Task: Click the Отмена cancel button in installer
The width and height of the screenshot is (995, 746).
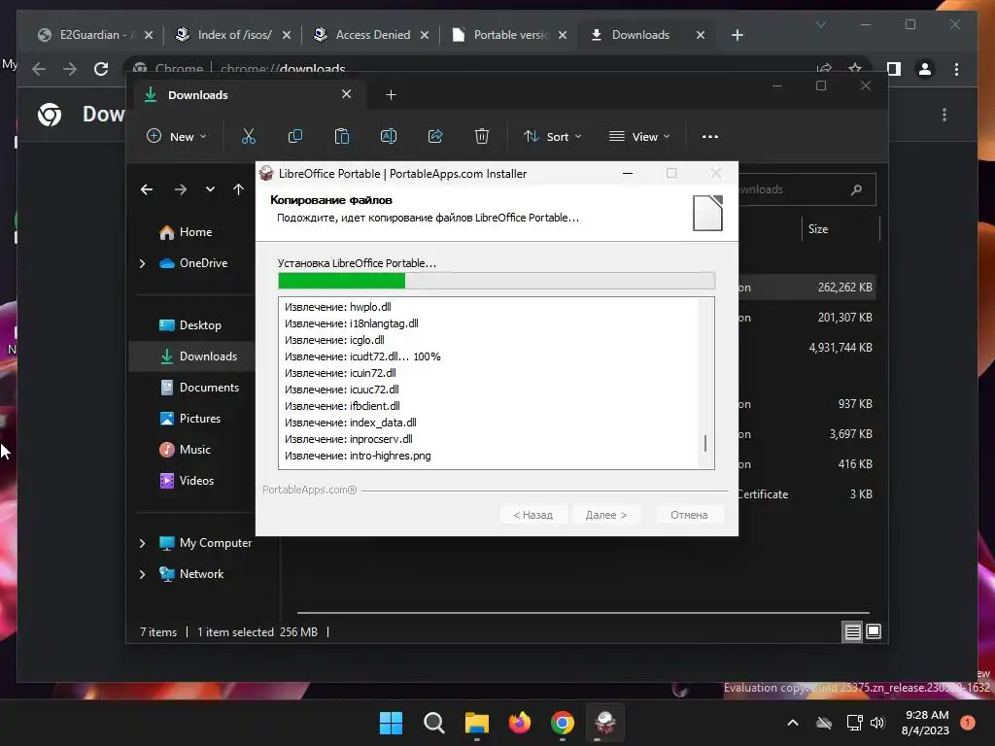Action: 689,515
